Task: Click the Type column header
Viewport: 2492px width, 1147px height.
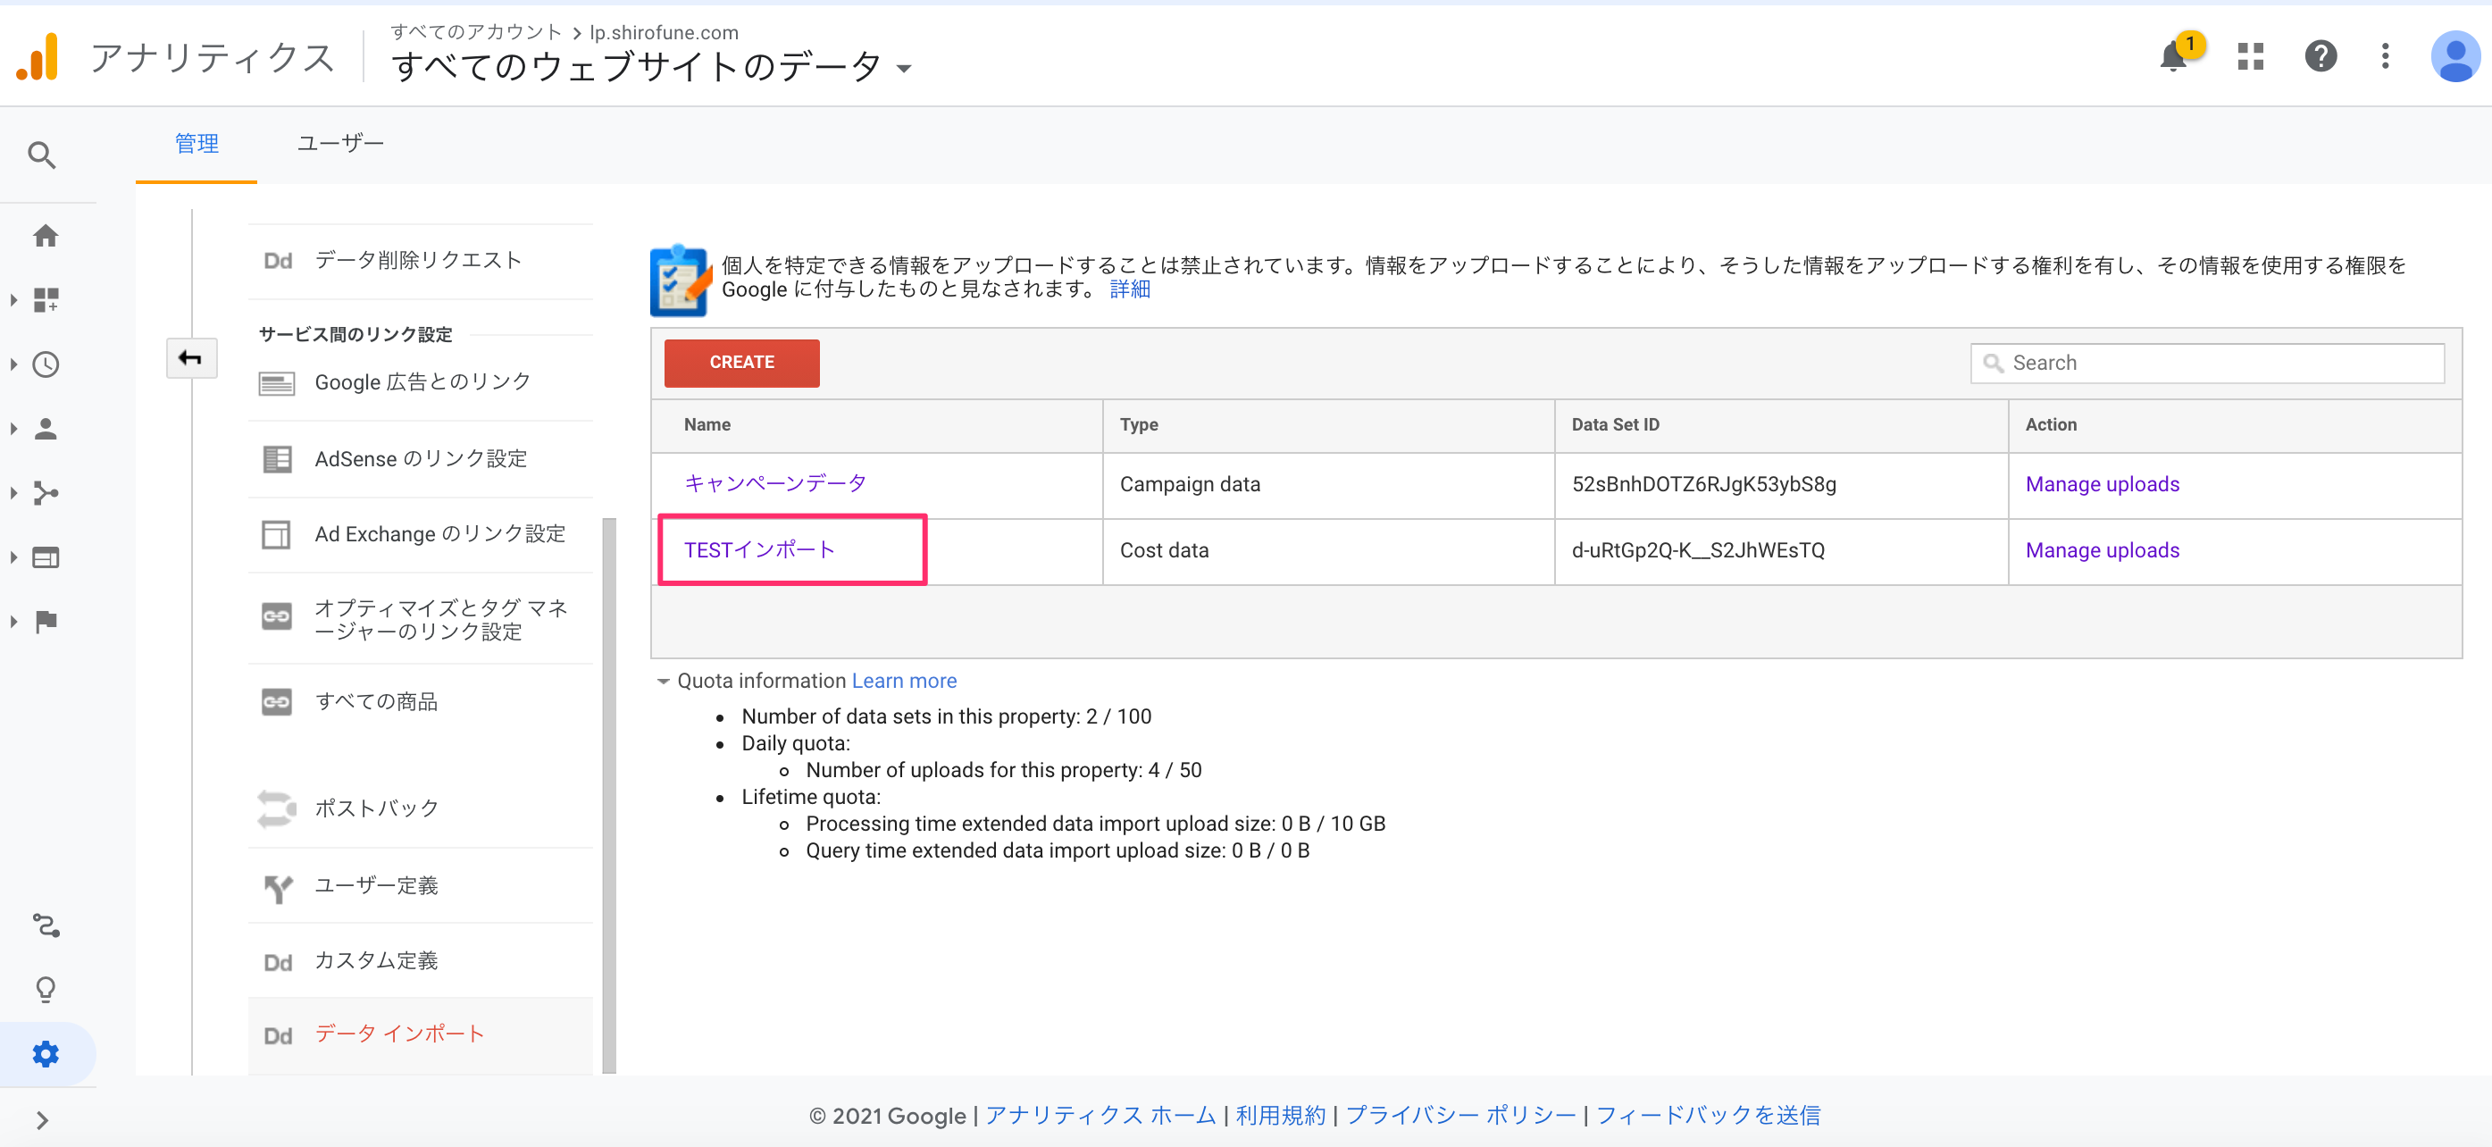Action: 1139,424
